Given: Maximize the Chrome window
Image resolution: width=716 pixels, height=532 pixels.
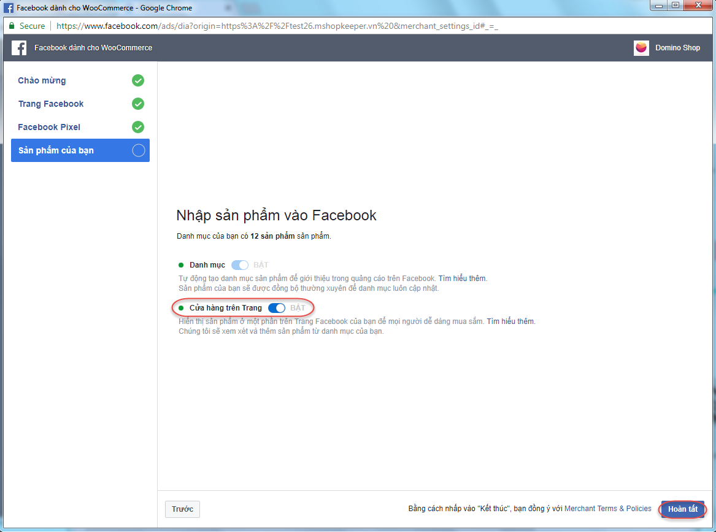Looking at the screenshot, I should click(676, 6).
